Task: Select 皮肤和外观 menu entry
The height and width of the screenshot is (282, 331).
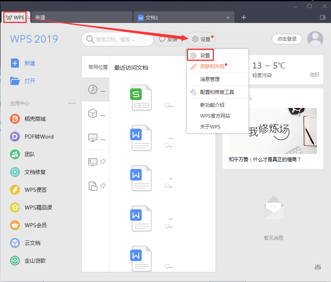Action: [218, 66]
